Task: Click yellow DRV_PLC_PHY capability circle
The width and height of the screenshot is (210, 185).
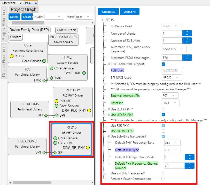Action: point(89,110)
